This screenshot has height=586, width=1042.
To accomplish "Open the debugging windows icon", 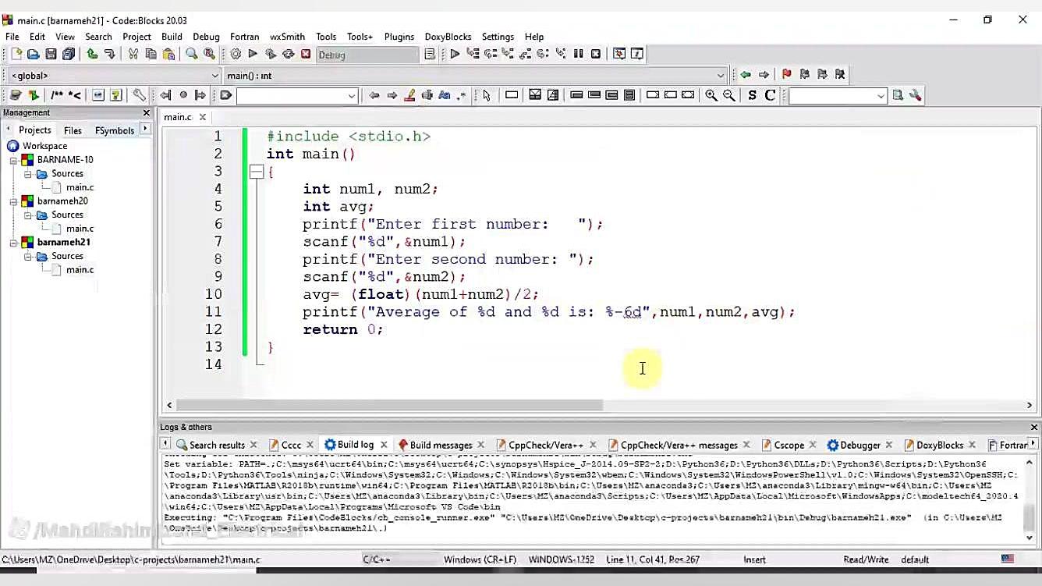I will click(x=619, y=54).
